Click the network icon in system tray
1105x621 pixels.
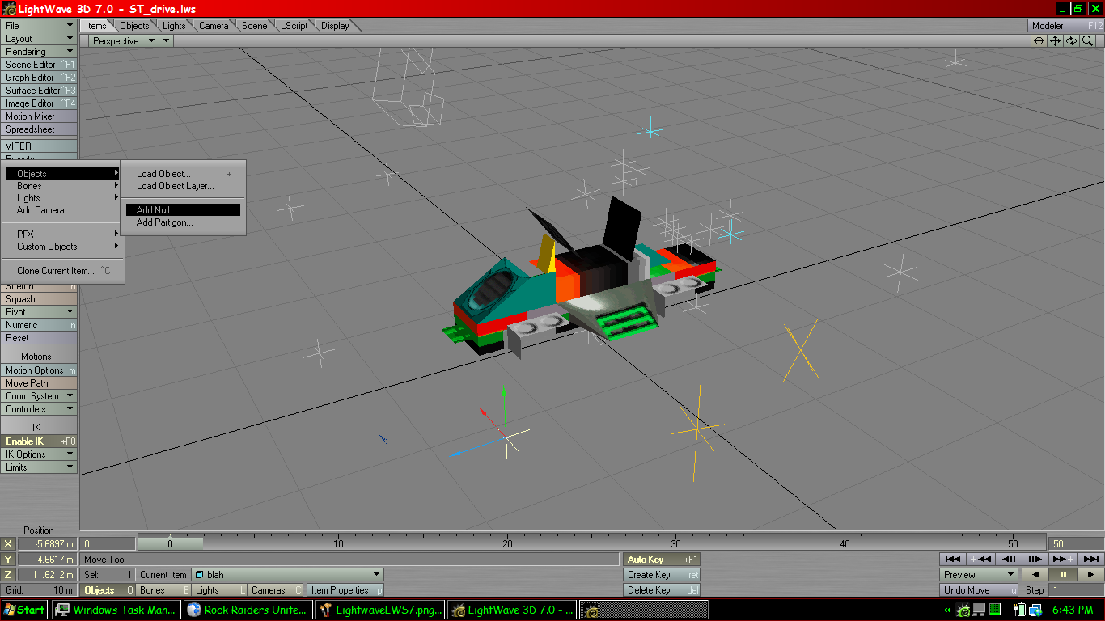pyautogui.click(x=1035, y=610)
